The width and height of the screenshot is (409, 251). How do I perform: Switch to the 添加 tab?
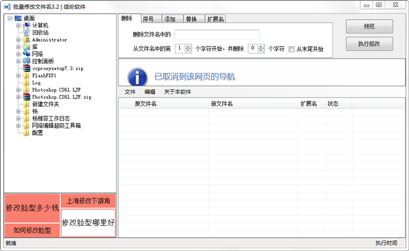[172, 19]
